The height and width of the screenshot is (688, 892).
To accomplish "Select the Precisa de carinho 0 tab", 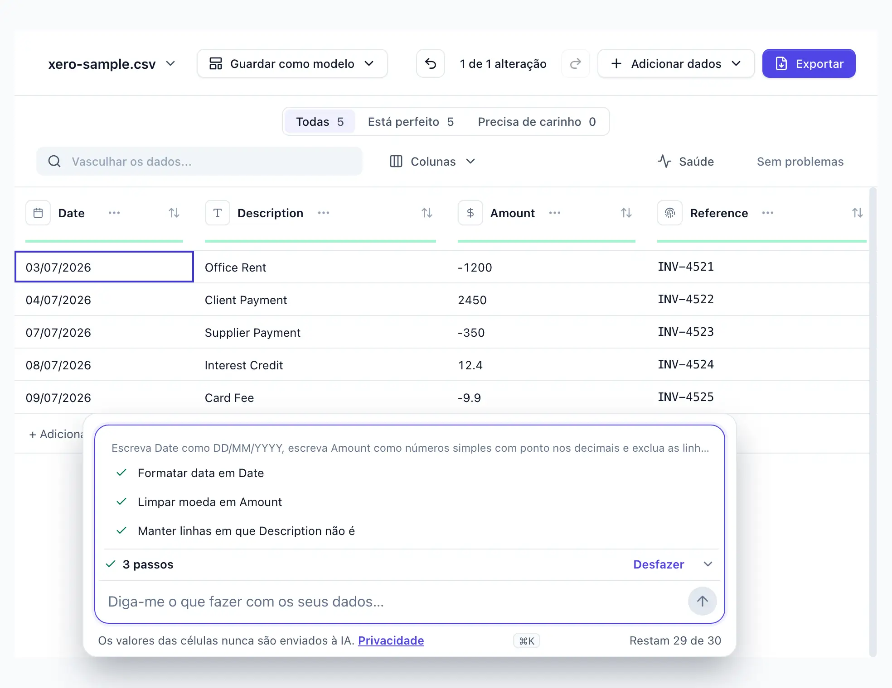I will pyautogui.click(x=537, y=122).
